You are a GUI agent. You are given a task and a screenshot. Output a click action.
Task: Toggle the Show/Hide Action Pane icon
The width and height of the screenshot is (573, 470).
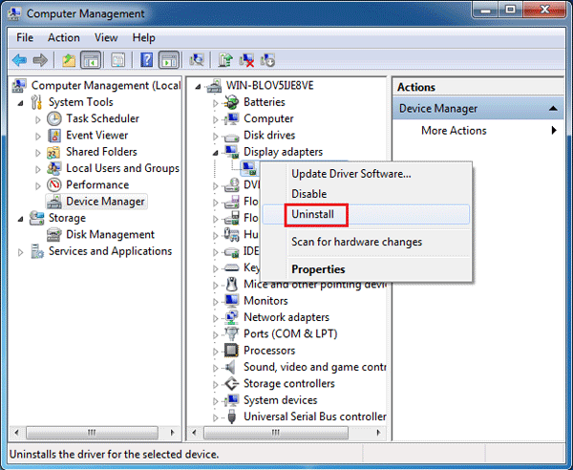[169, 60]
